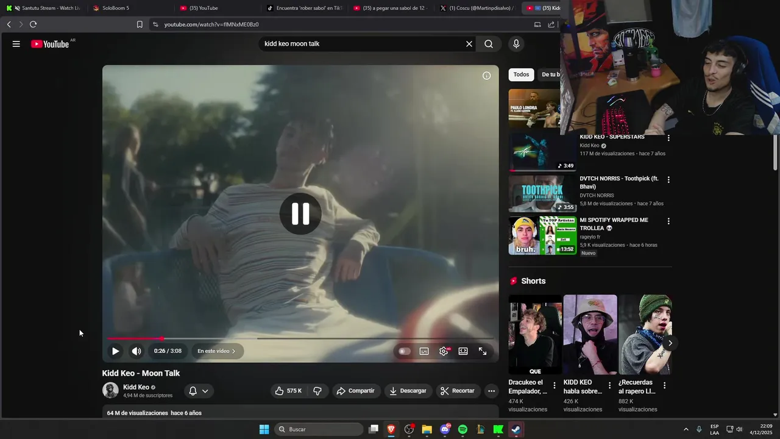Expand 'En este video' chapters chip
The image size is (780, 439).
[216, 351]
